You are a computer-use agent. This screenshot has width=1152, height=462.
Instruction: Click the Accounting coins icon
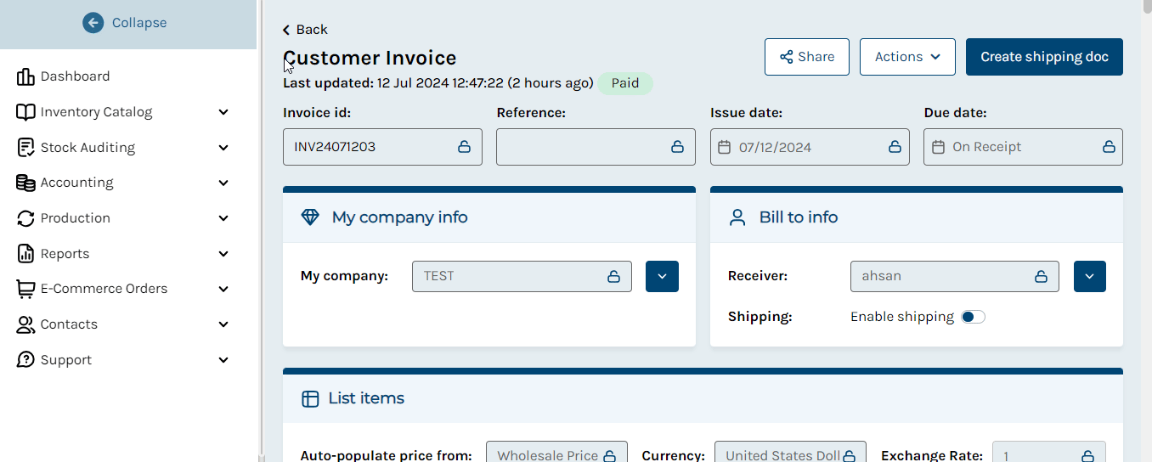coord(25,183)
